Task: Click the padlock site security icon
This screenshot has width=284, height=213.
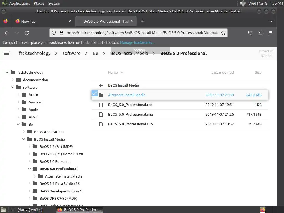Action: click(x=62, y=33)
